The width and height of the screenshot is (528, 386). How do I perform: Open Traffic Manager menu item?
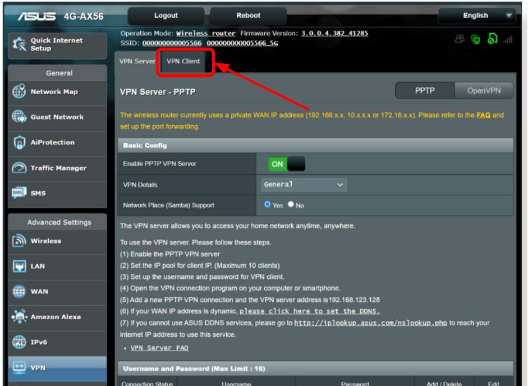[57, 168]
